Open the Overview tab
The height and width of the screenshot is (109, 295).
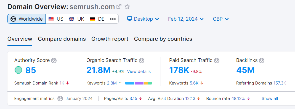(20, 39)
